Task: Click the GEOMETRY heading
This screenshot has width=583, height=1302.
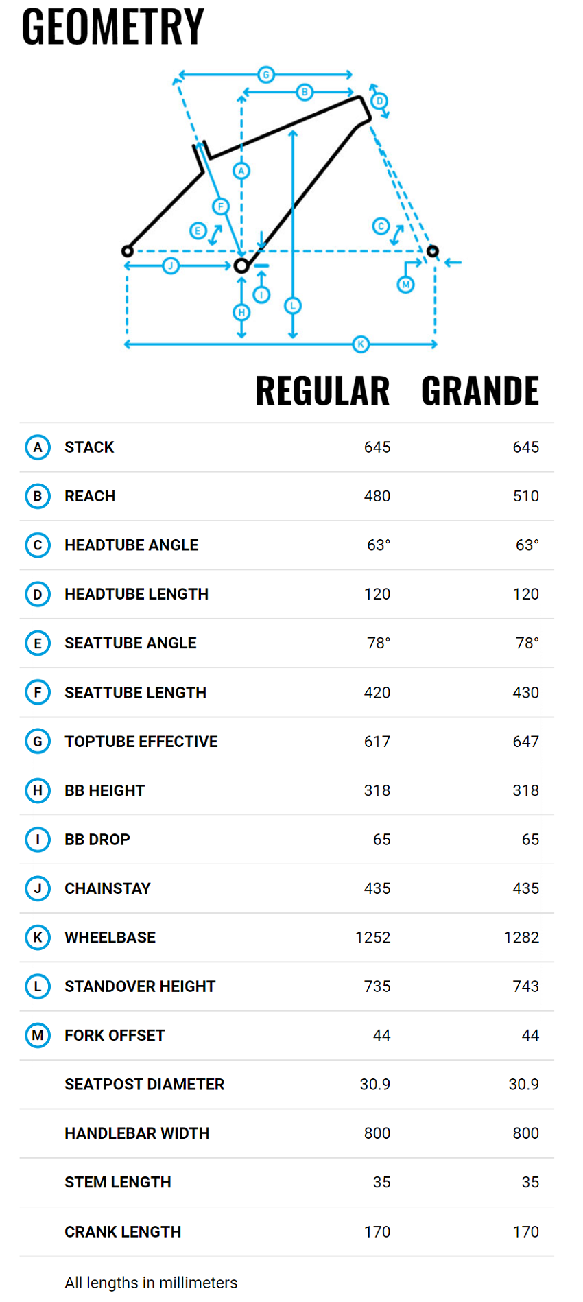Action: 113,27
